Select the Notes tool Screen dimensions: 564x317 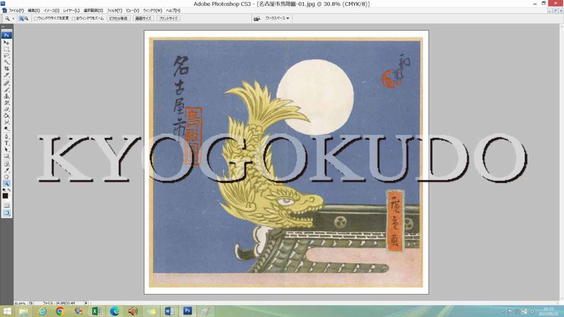click(7, 164)
